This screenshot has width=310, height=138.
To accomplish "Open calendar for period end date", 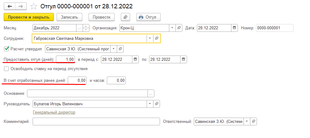I will point(183,59).
